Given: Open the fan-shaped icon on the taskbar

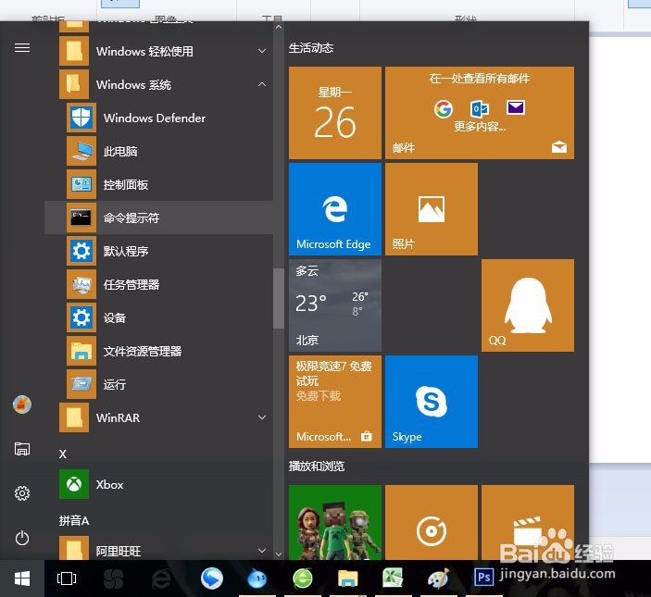Looking at the screenshot, I should 113,578.
